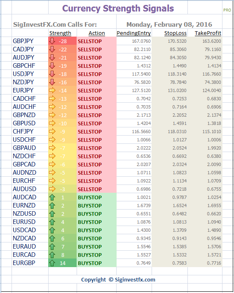The width and height of the screenshot is (234, 293).
Task: Select the TakeProfit column header
Action: click(x=208, y=33)
